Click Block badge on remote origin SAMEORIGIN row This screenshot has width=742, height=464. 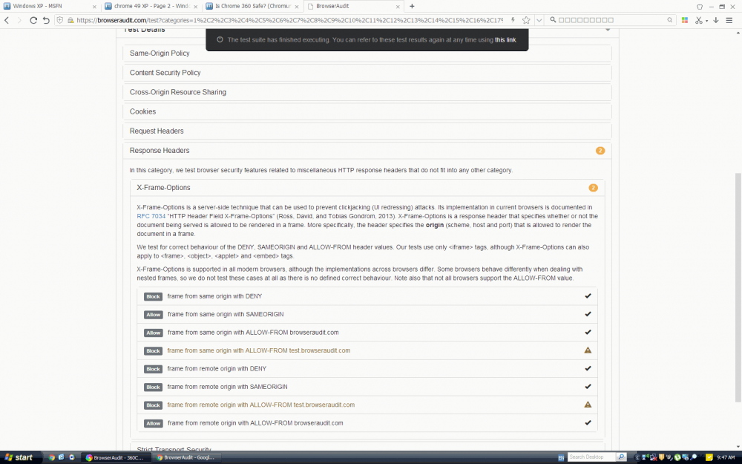(x=153, y=387)
